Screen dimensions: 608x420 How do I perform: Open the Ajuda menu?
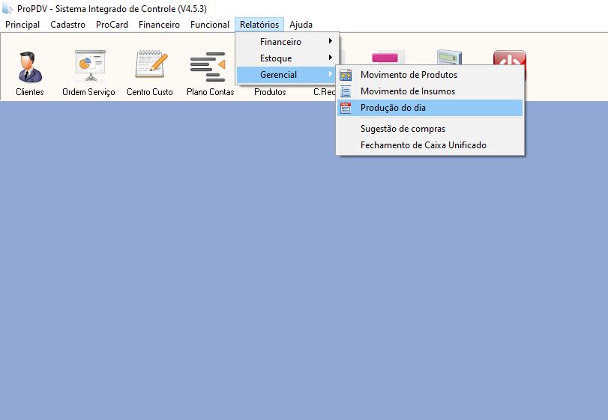pyautogui.click(x=301, y=25)
